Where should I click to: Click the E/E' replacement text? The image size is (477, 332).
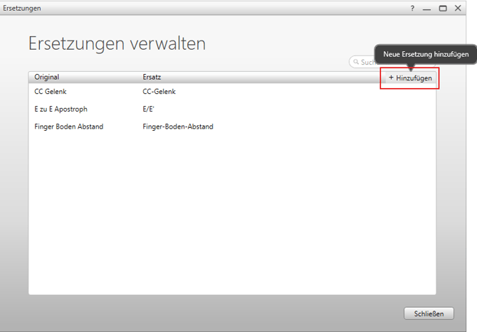point(148,109)
